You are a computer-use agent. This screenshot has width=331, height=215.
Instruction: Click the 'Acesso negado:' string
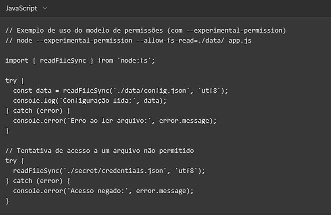91,190
